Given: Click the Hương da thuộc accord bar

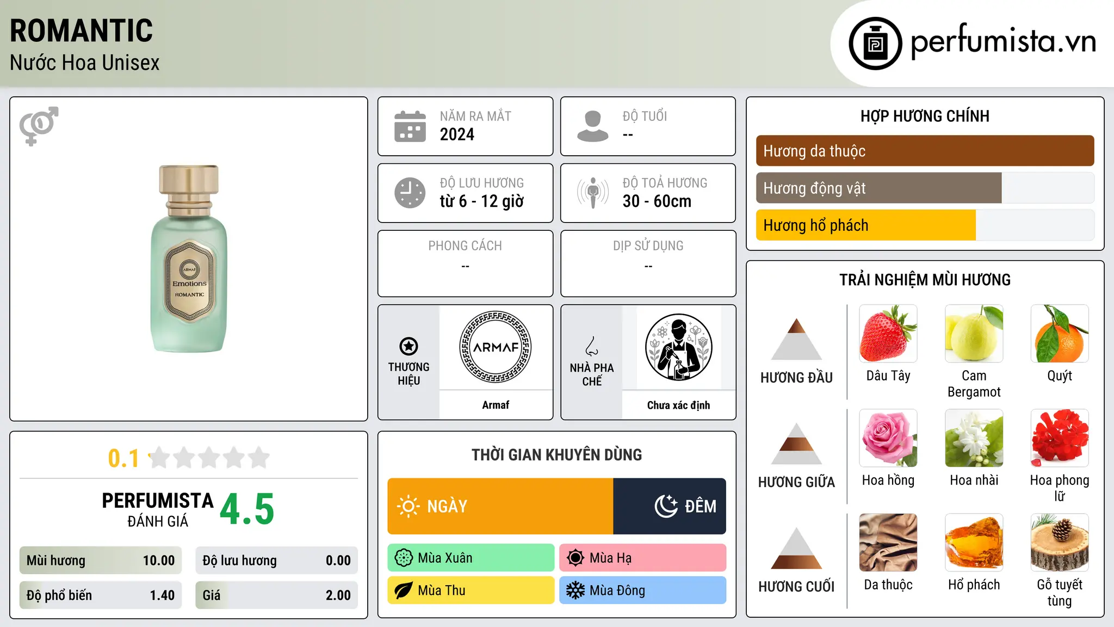Looking at the screenshot, I should coord(925,151).
